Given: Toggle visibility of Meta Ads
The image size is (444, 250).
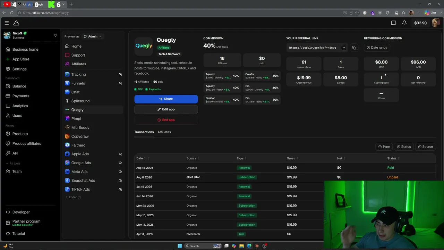Looking at the screenshot, I should (120, 172).
